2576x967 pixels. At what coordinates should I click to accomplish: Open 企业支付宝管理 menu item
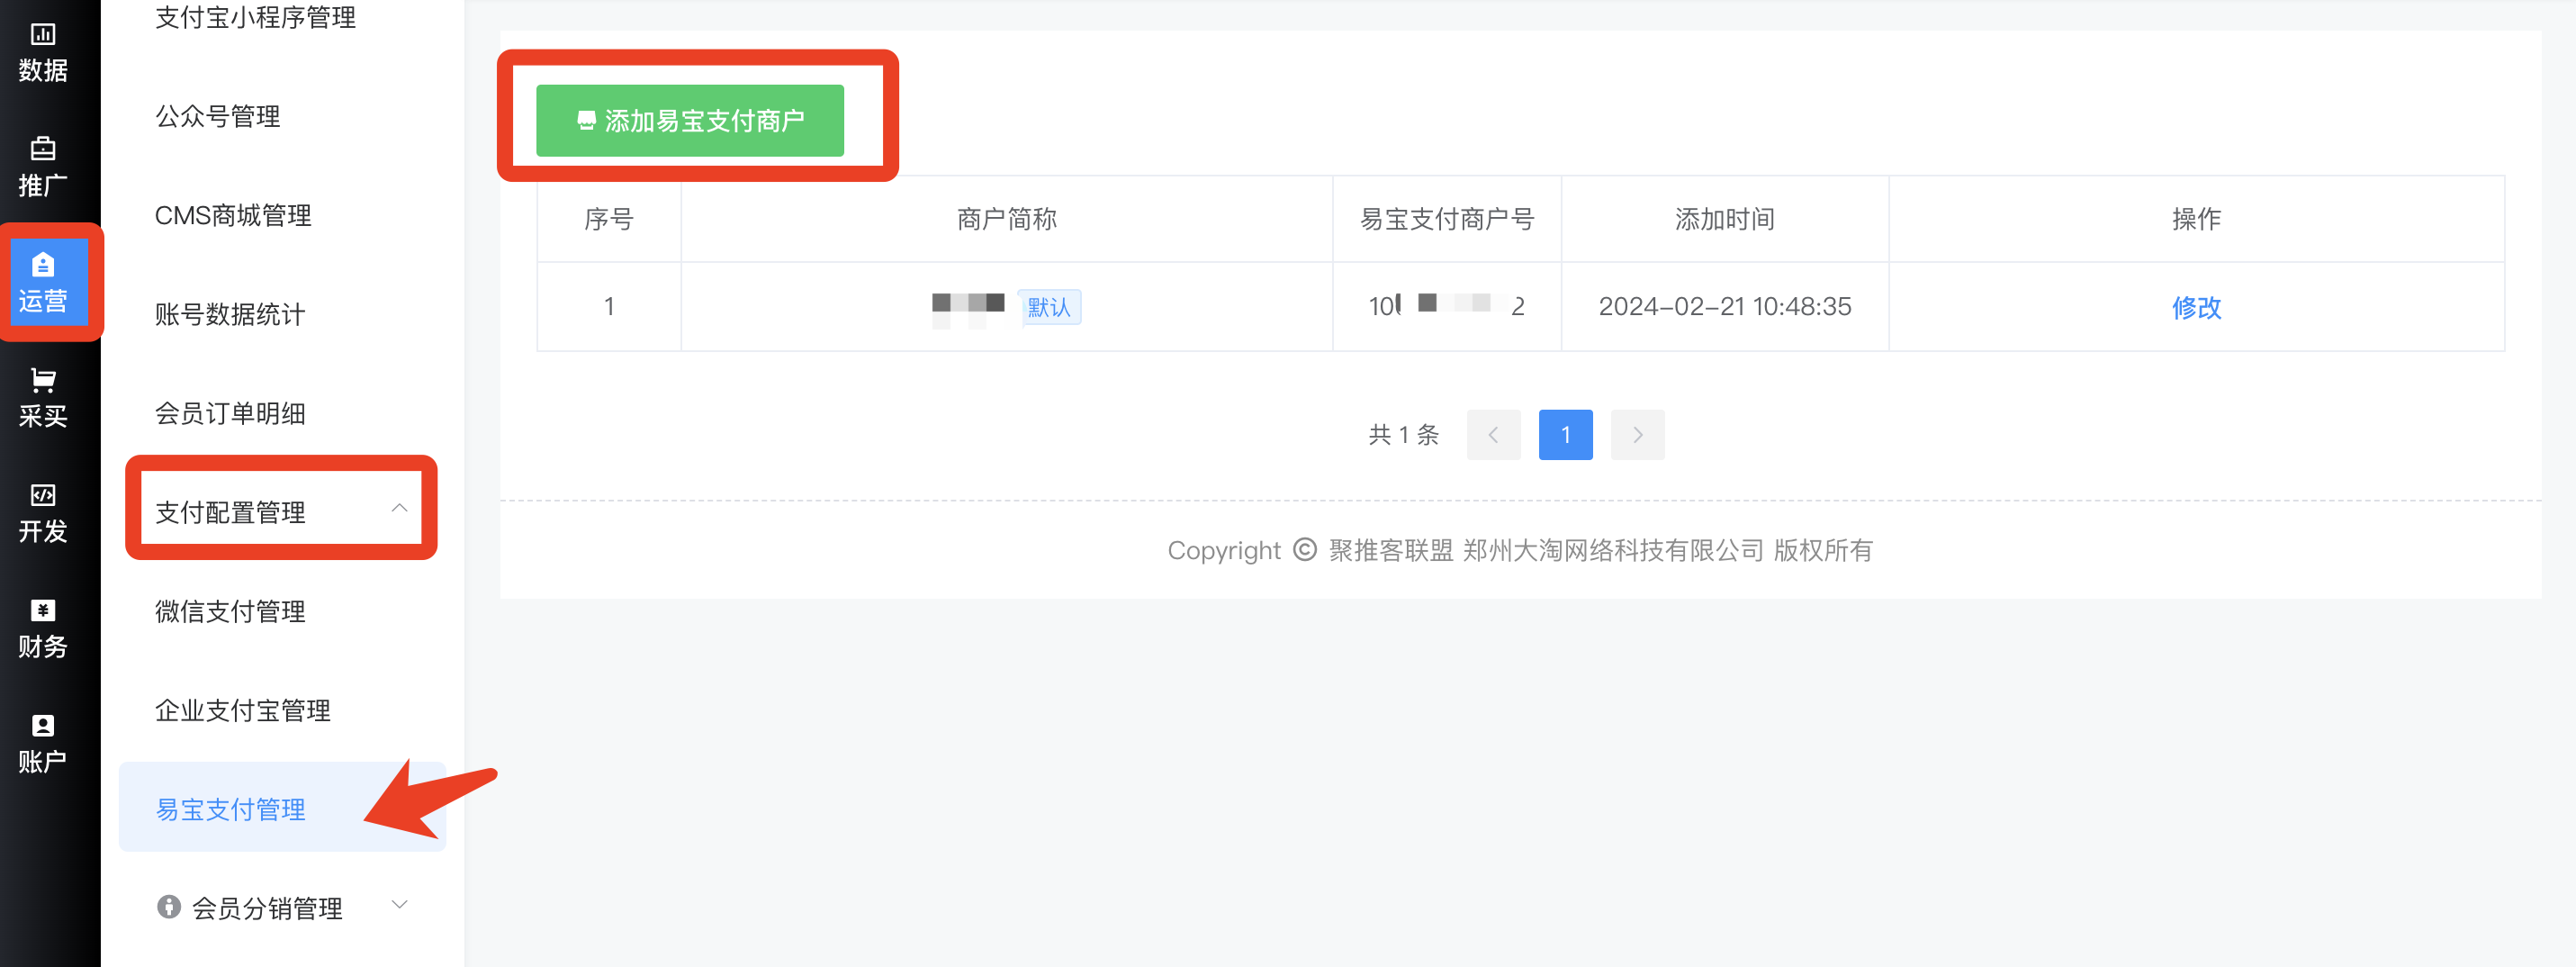point(242,710)
